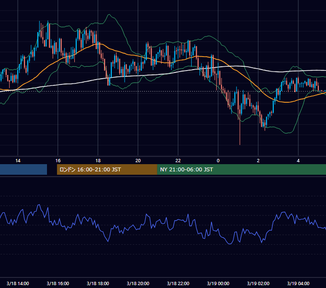Select the 3/18 16:00 time label
The image size is (326, 288).
pyautogui.click(x=58, y=283)
